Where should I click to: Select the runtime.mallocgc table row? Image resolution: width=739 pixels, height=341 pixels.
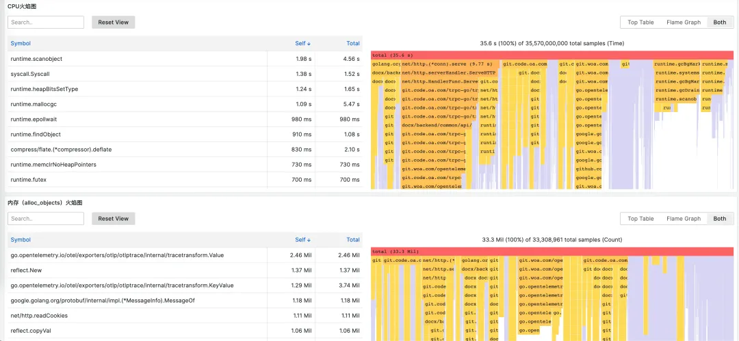click(185, 104)
